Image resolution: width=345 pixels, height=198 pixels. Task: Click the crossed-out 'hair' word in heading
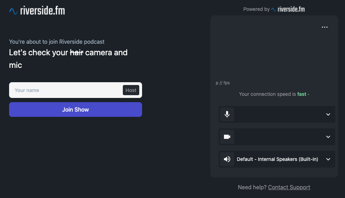click(77, 52)
